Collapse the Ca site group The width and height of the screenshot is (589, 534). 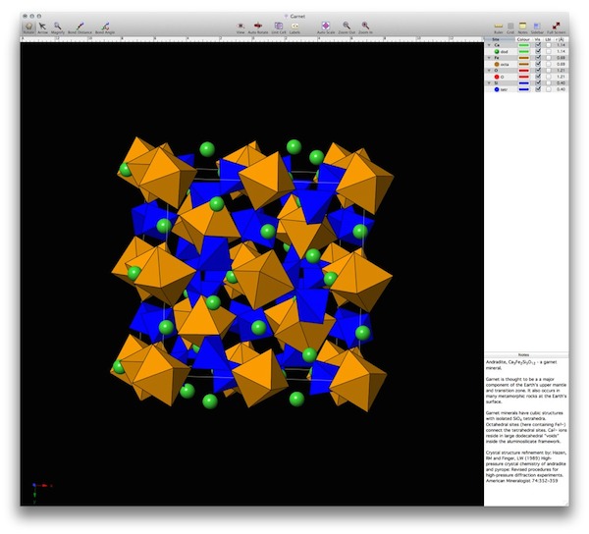tap(489, 45)
